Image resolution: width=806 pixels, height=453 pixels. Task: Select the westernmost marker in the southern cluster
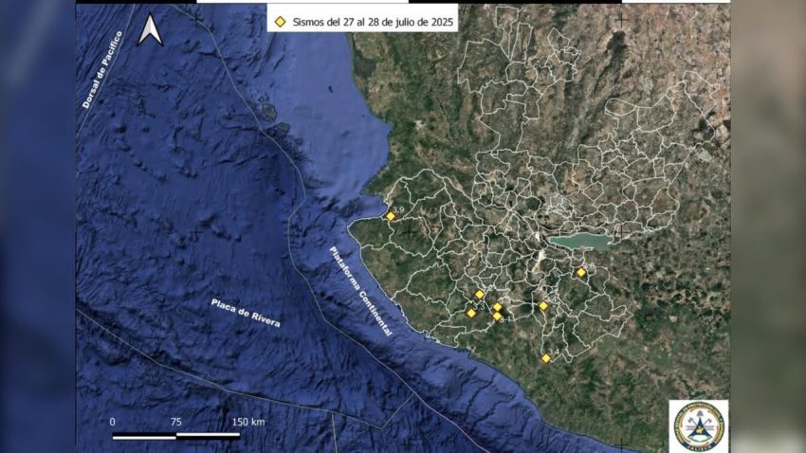coord(471,313)
